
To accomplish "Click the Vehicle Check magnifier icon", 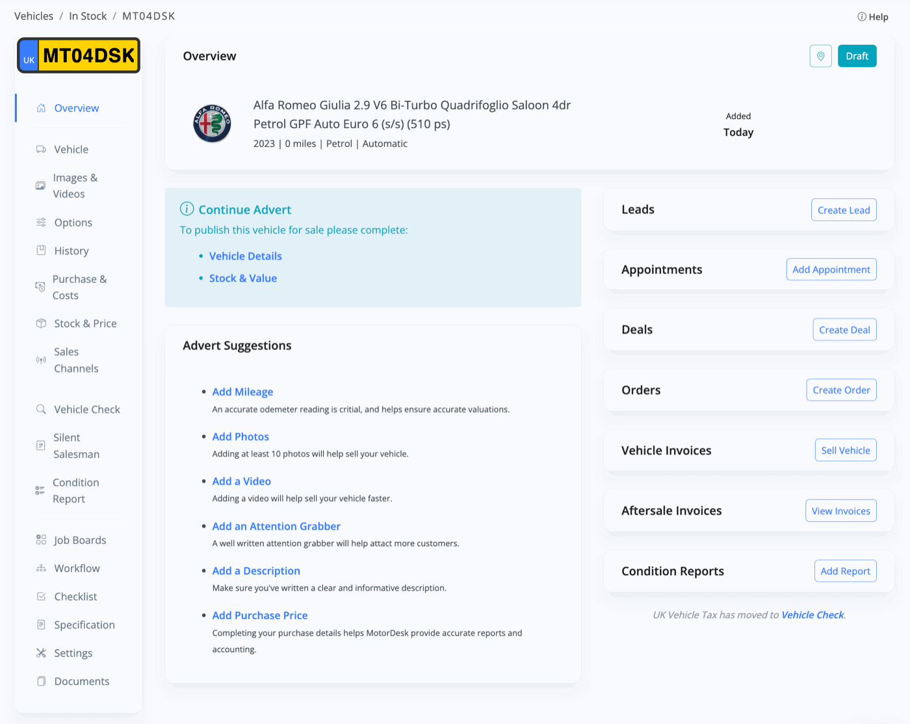I will point(41,409).
